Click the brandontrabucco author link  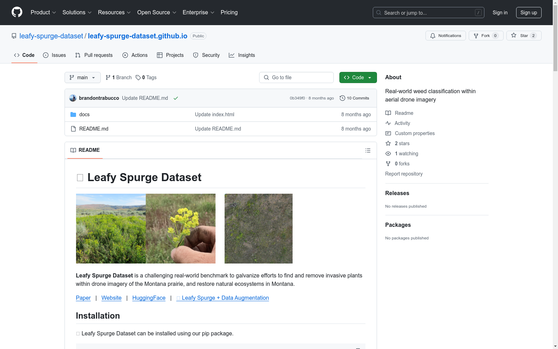click(99, 98)
